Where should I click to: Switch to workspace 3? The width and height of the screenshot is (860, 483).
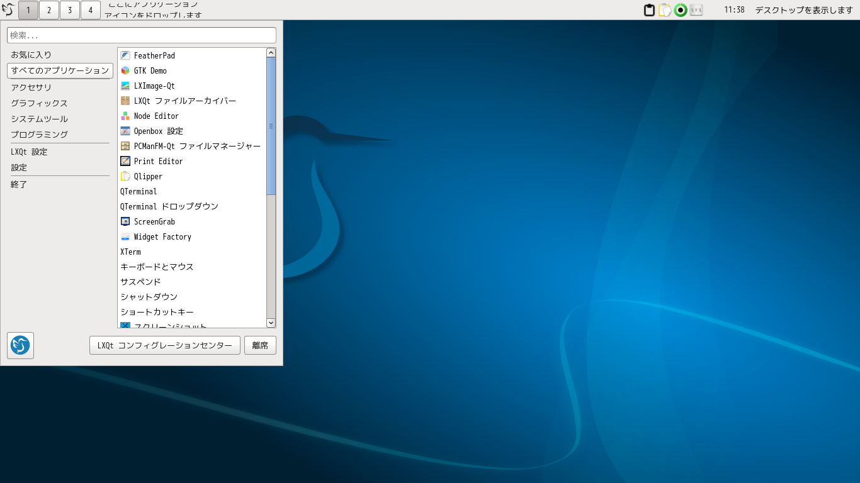70,10
